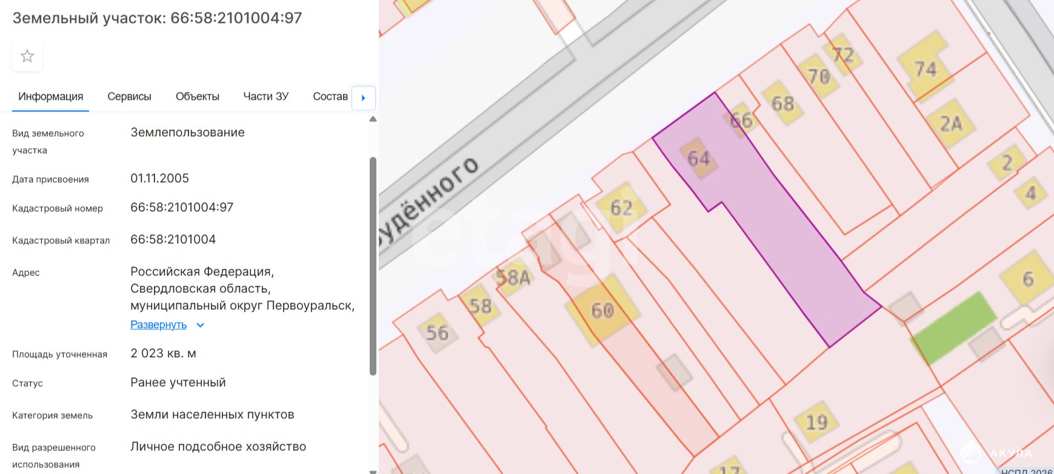Click the scroll up arrow of info panel
The height and width of the screenshot is (474, 1054).
pyautogui.click(x=373, y=119)
